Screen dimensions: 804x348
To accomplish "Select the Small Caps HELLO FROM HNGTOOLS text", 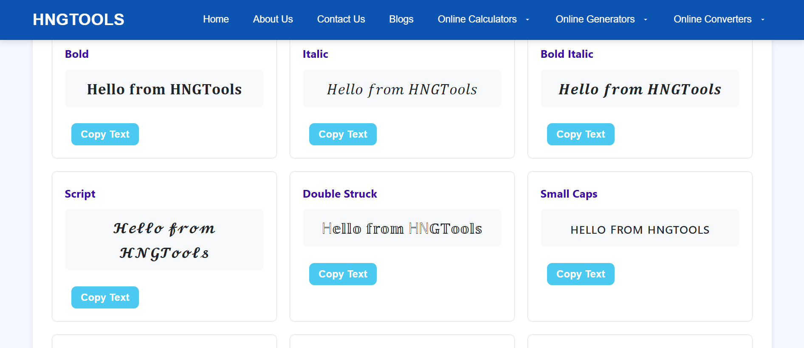I will coord(640,230).
